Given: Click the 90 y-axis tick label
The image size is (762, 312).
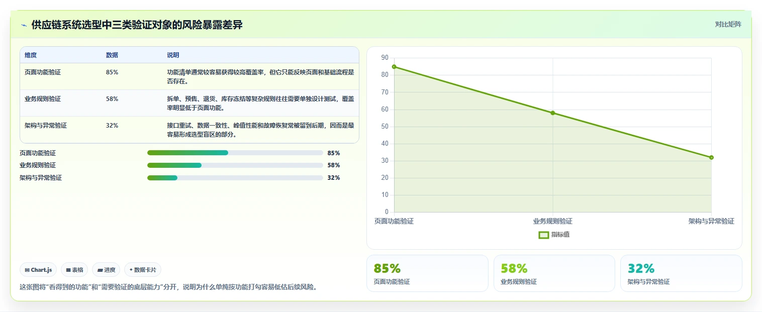Looking at the screenshot, I should (385, 58).
